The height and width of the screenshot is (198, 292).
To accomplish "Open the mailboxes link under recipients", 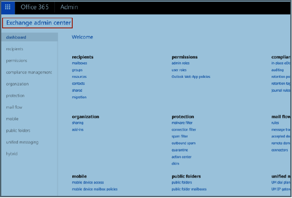I will click(79, 63).
